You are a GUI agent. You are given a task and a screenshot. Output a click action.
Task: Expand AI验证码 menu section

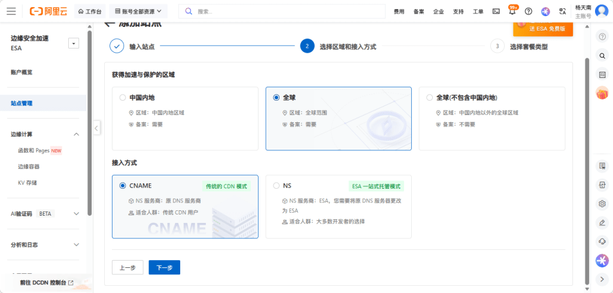click(77, 213)
